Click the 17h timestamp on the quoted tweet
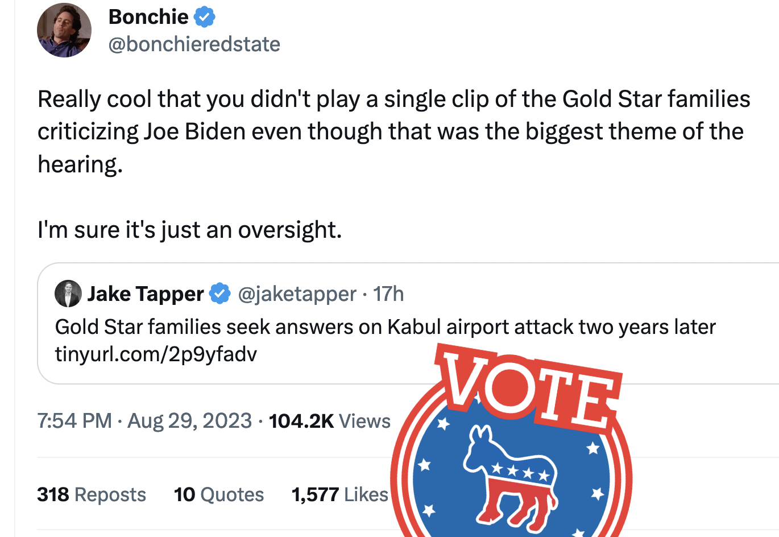Image resolution: width=779 pixels, height=537 pixels. point(388,294)
